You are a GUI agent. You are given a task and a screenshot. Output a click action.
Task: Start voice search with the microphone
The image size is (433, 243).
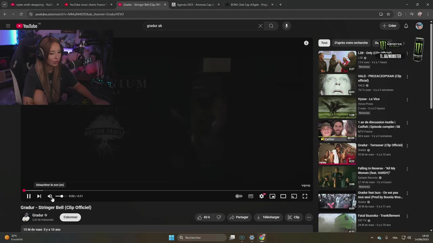[287, 26]
